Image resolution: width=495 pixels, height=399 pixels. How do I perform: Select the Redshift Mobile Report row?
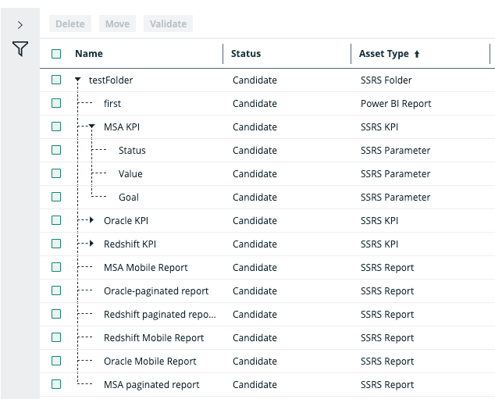[x=154, y=337]
